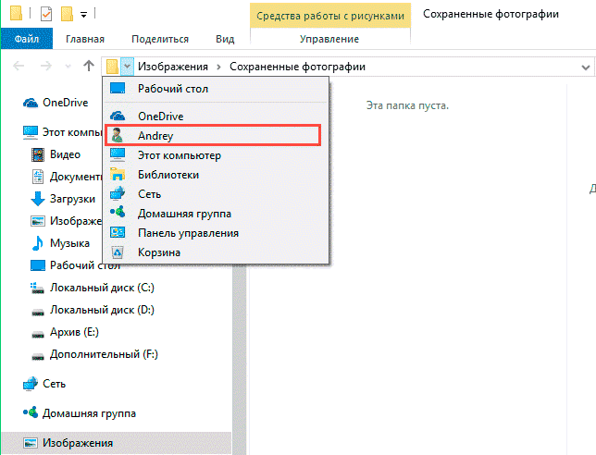This screenshot has height=455, width=596.
Task: Open the Файл menu tab
Action: click(x=27, y=39)
